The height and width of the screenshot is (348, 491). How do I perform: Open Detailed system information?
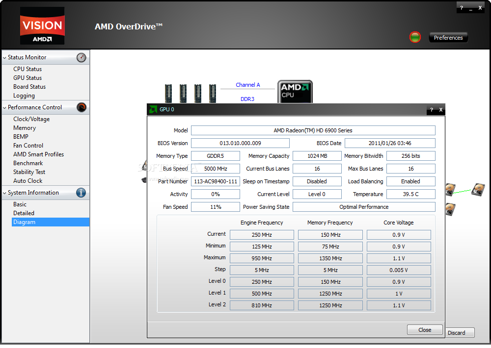[x=24, y=213]
